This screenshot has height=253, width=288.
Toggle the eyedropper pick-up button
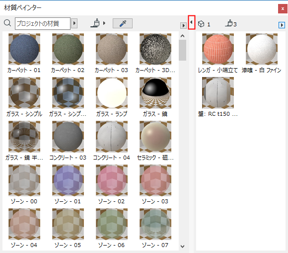coord(123,23)
